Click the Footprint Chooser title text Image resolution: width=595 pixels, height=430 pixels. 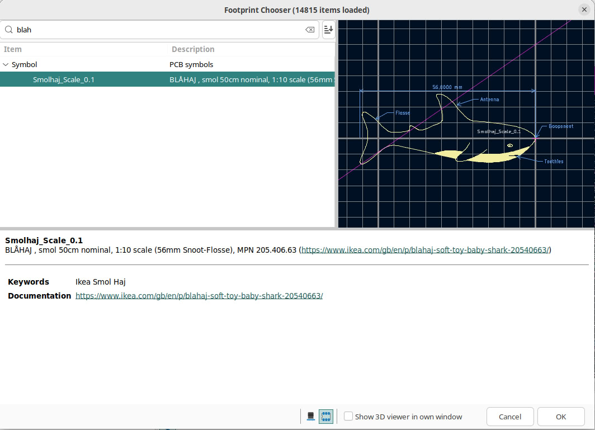point(297,10)
